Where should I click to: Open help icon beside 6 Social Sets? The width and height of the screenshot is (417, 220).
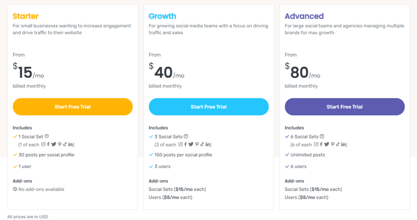click(x=322, y=136)
